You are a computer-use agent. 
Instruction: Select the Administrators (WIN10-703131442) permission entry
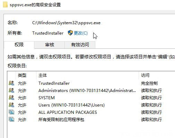[91, 91]
